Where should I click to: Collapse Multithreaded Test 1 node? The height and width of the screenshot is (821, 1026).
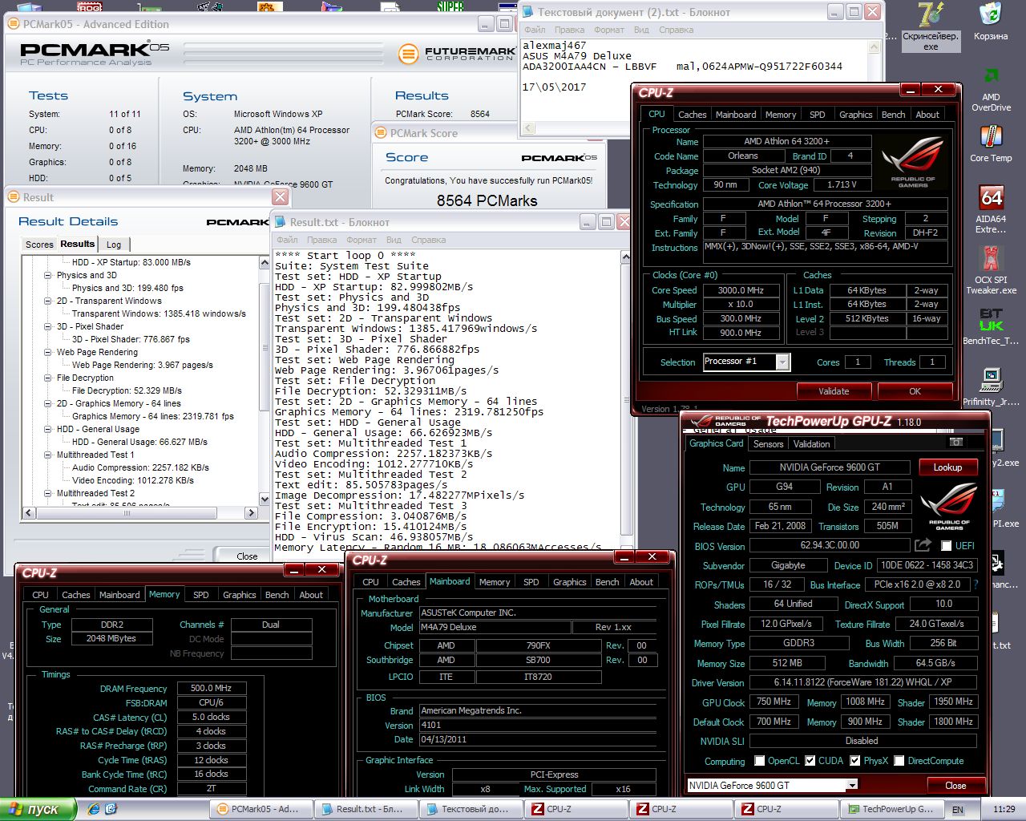point(48,455)
